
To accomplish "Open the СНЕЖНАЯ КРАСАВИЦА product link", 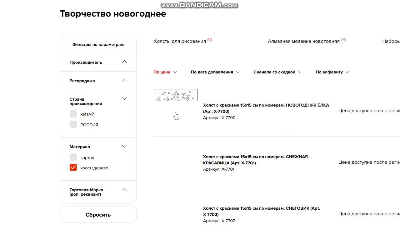I will pos(255,160).
